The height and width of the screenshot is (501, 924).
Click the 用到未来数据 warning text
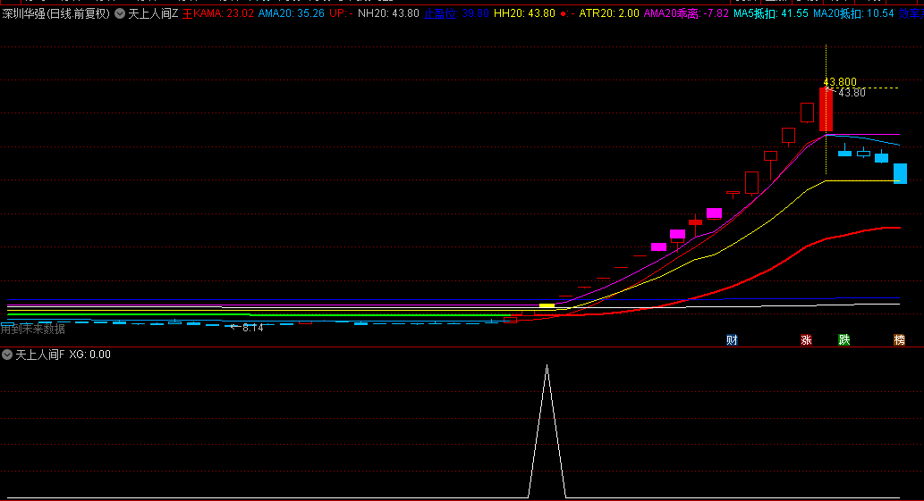pyautogui.click(x=33, y=329)
